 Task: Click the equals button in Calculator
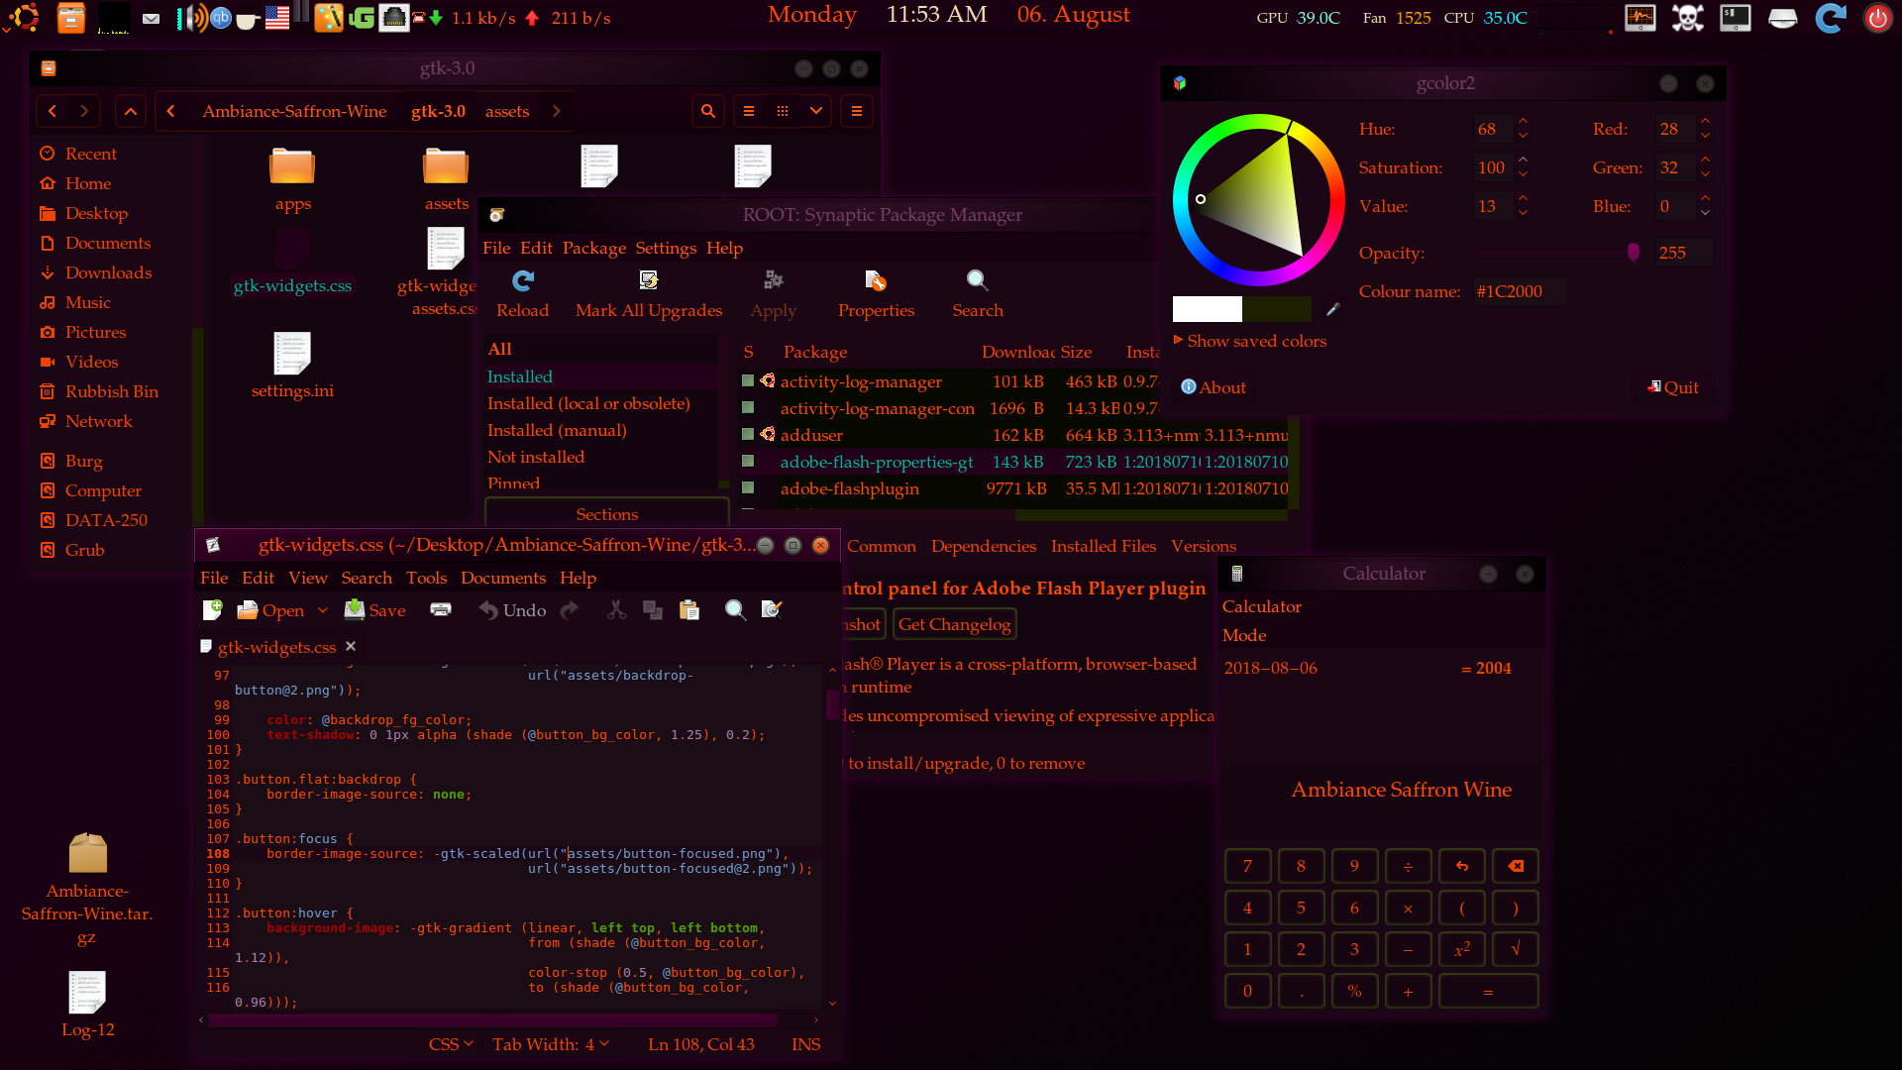click(1488, 991)
